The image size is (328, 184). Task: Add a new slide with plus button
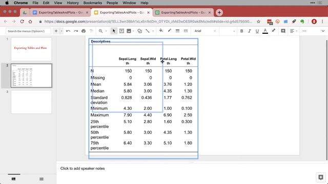(x=56, y=31)
